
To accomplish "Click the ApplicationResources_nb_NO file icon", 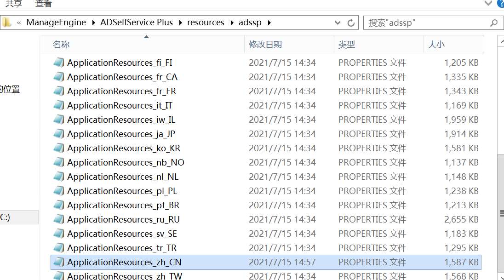I will 58,162.
